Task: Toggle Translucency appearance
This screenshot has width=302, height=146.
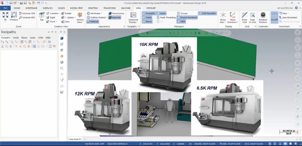Action: pyautogui.click(x=116, y=13)
